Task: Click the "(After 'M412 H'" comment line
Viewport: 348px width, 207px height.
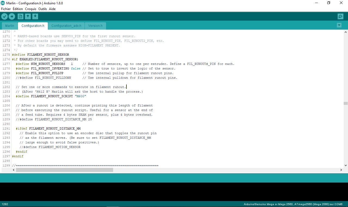Action: 79,92
